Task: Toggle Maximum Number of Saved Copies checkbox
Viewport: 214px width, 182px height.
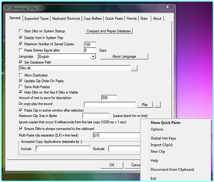Action: (20, 44)
